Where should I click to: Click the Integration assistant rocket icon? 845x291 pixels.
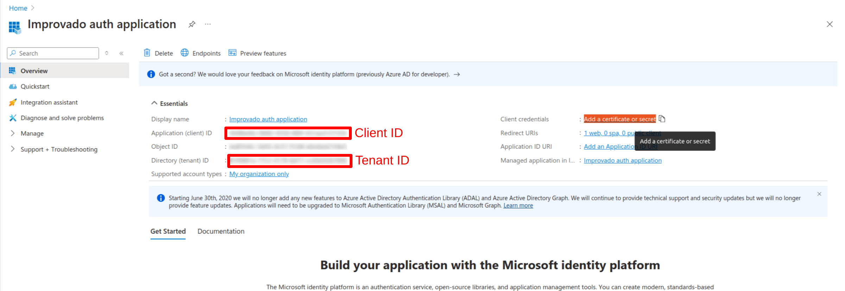click(x=13, y=102)
